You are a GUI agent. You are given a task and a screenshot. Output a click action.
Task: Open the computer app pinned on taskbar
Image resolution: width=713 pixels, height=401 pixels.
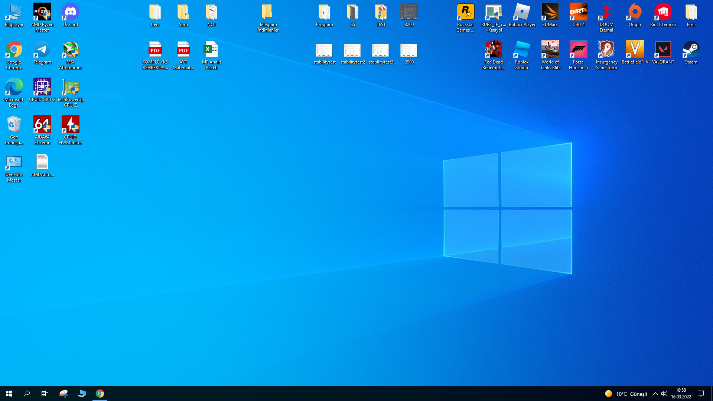(x=82, y=394)
